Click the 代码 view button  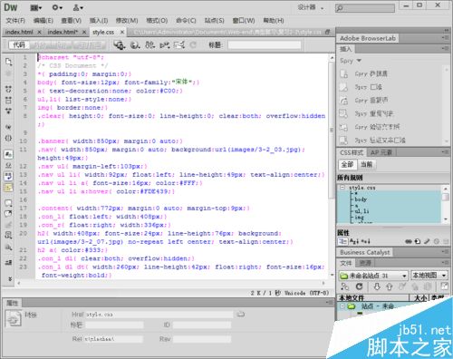(19, 45)
